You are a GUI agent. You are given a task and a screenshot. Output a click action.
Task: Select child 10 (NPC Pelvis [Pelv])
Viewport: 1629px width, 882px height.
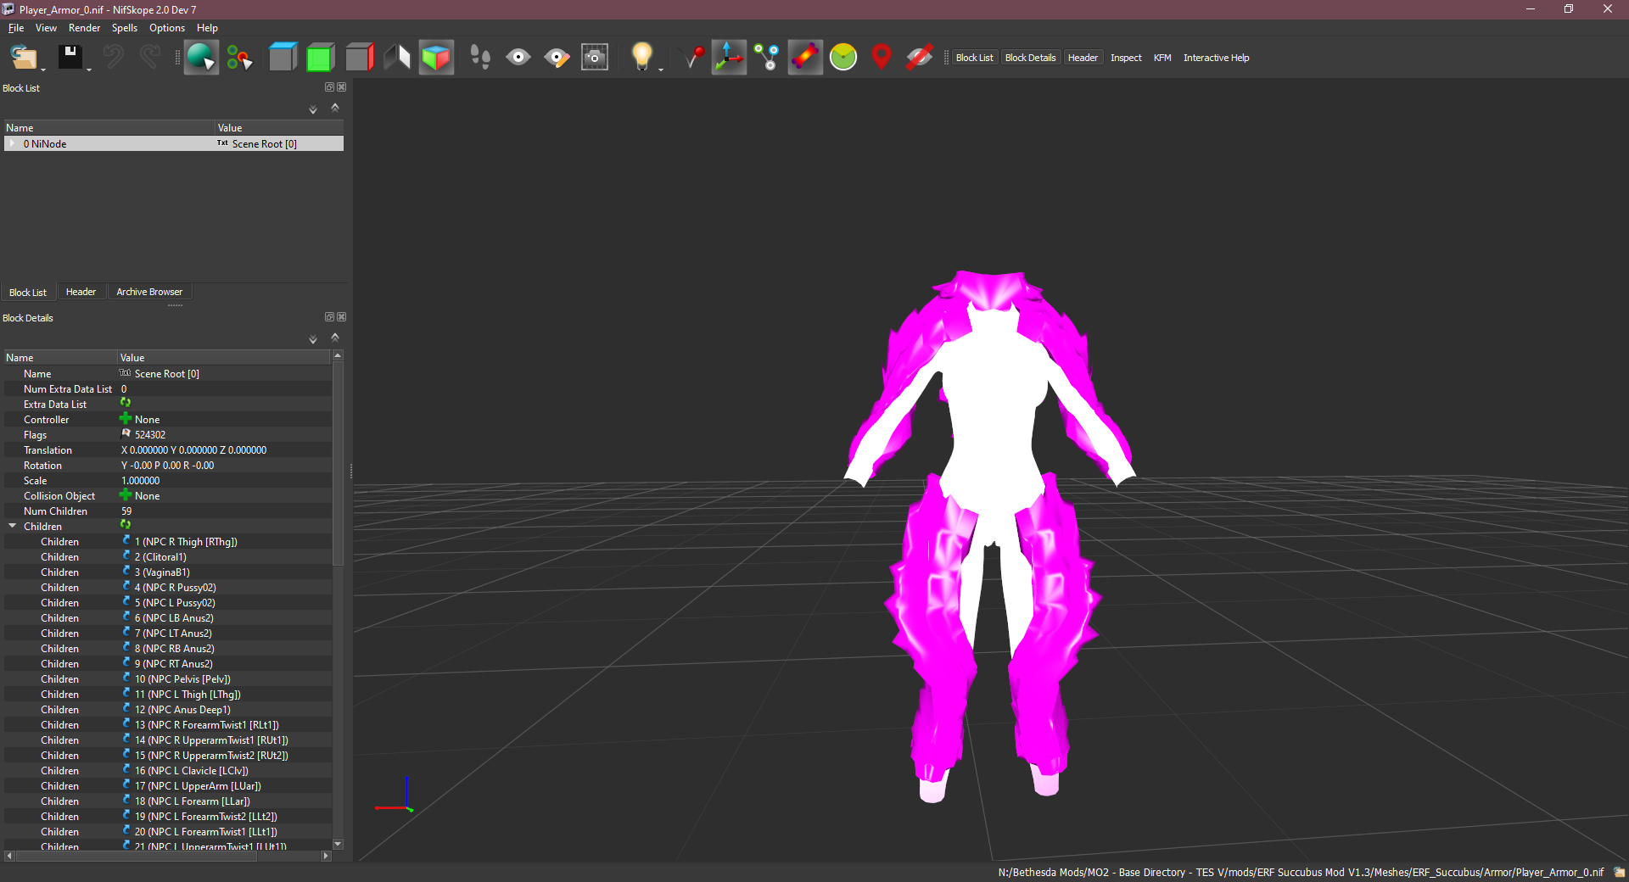coord(168,679)
